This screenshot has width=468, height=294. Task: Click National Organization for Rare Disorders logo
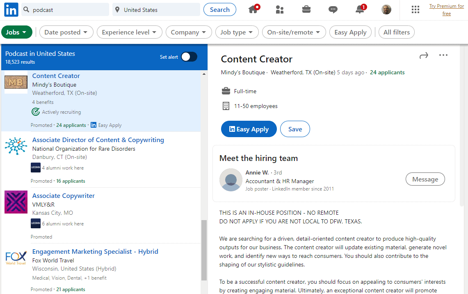[x=16, y=146]
